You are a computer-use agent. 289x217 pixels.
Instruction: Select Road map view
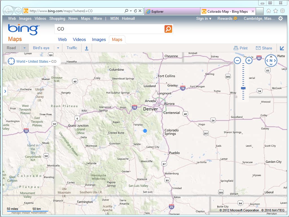point(11,48)
